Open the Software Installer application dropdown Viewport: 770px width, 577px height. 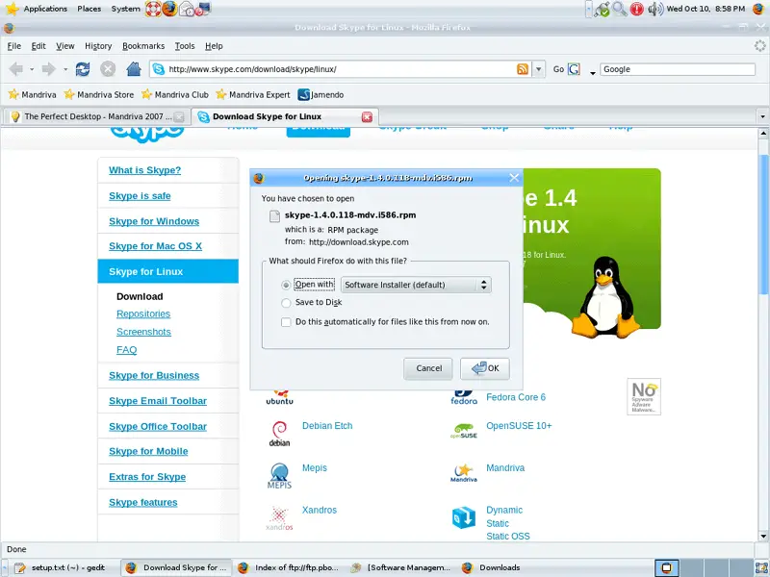pyautogui.click(x=416, y=285)
